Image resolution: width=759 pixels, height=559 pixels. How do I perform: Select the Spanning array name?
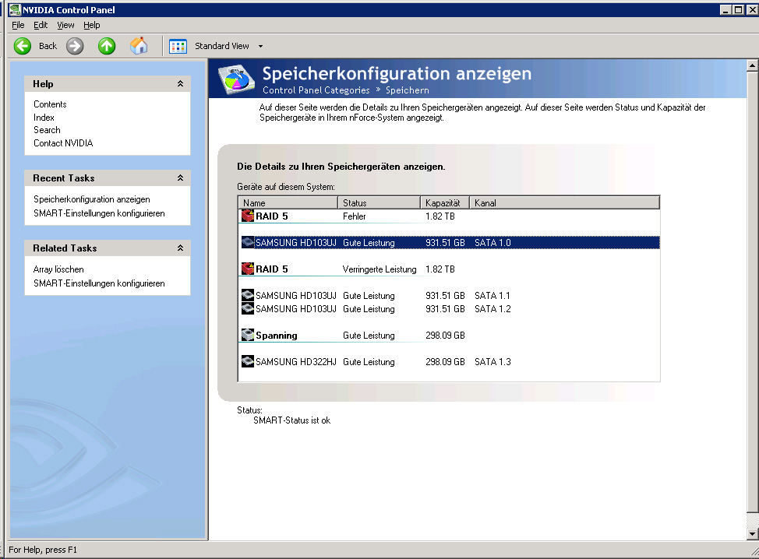277,335
